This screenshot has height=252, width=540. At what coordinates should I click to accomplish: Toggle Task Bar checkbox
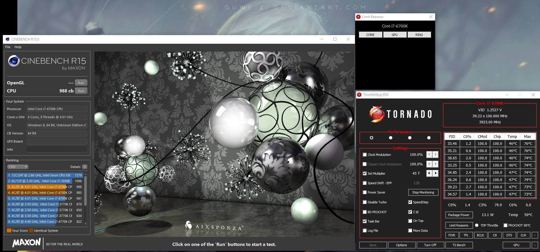click(x=365, y=221)
